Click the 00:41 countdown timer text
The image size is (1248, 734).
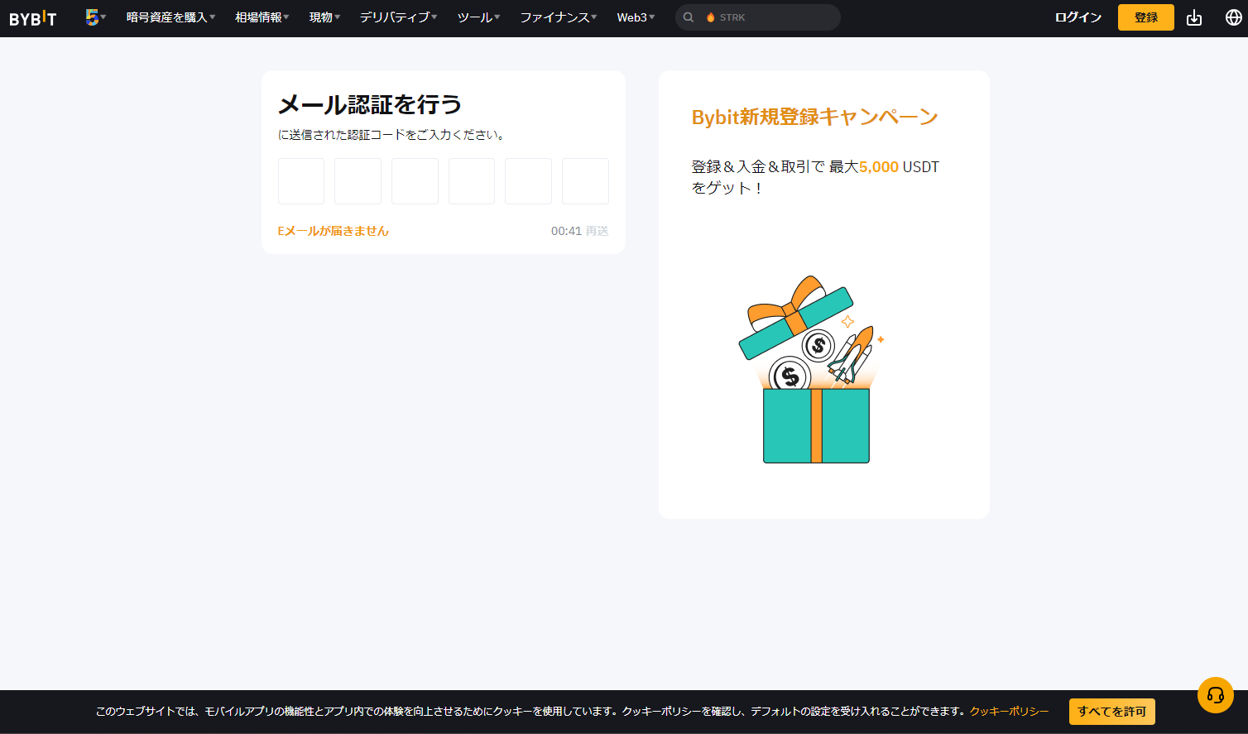pos(566,231)
